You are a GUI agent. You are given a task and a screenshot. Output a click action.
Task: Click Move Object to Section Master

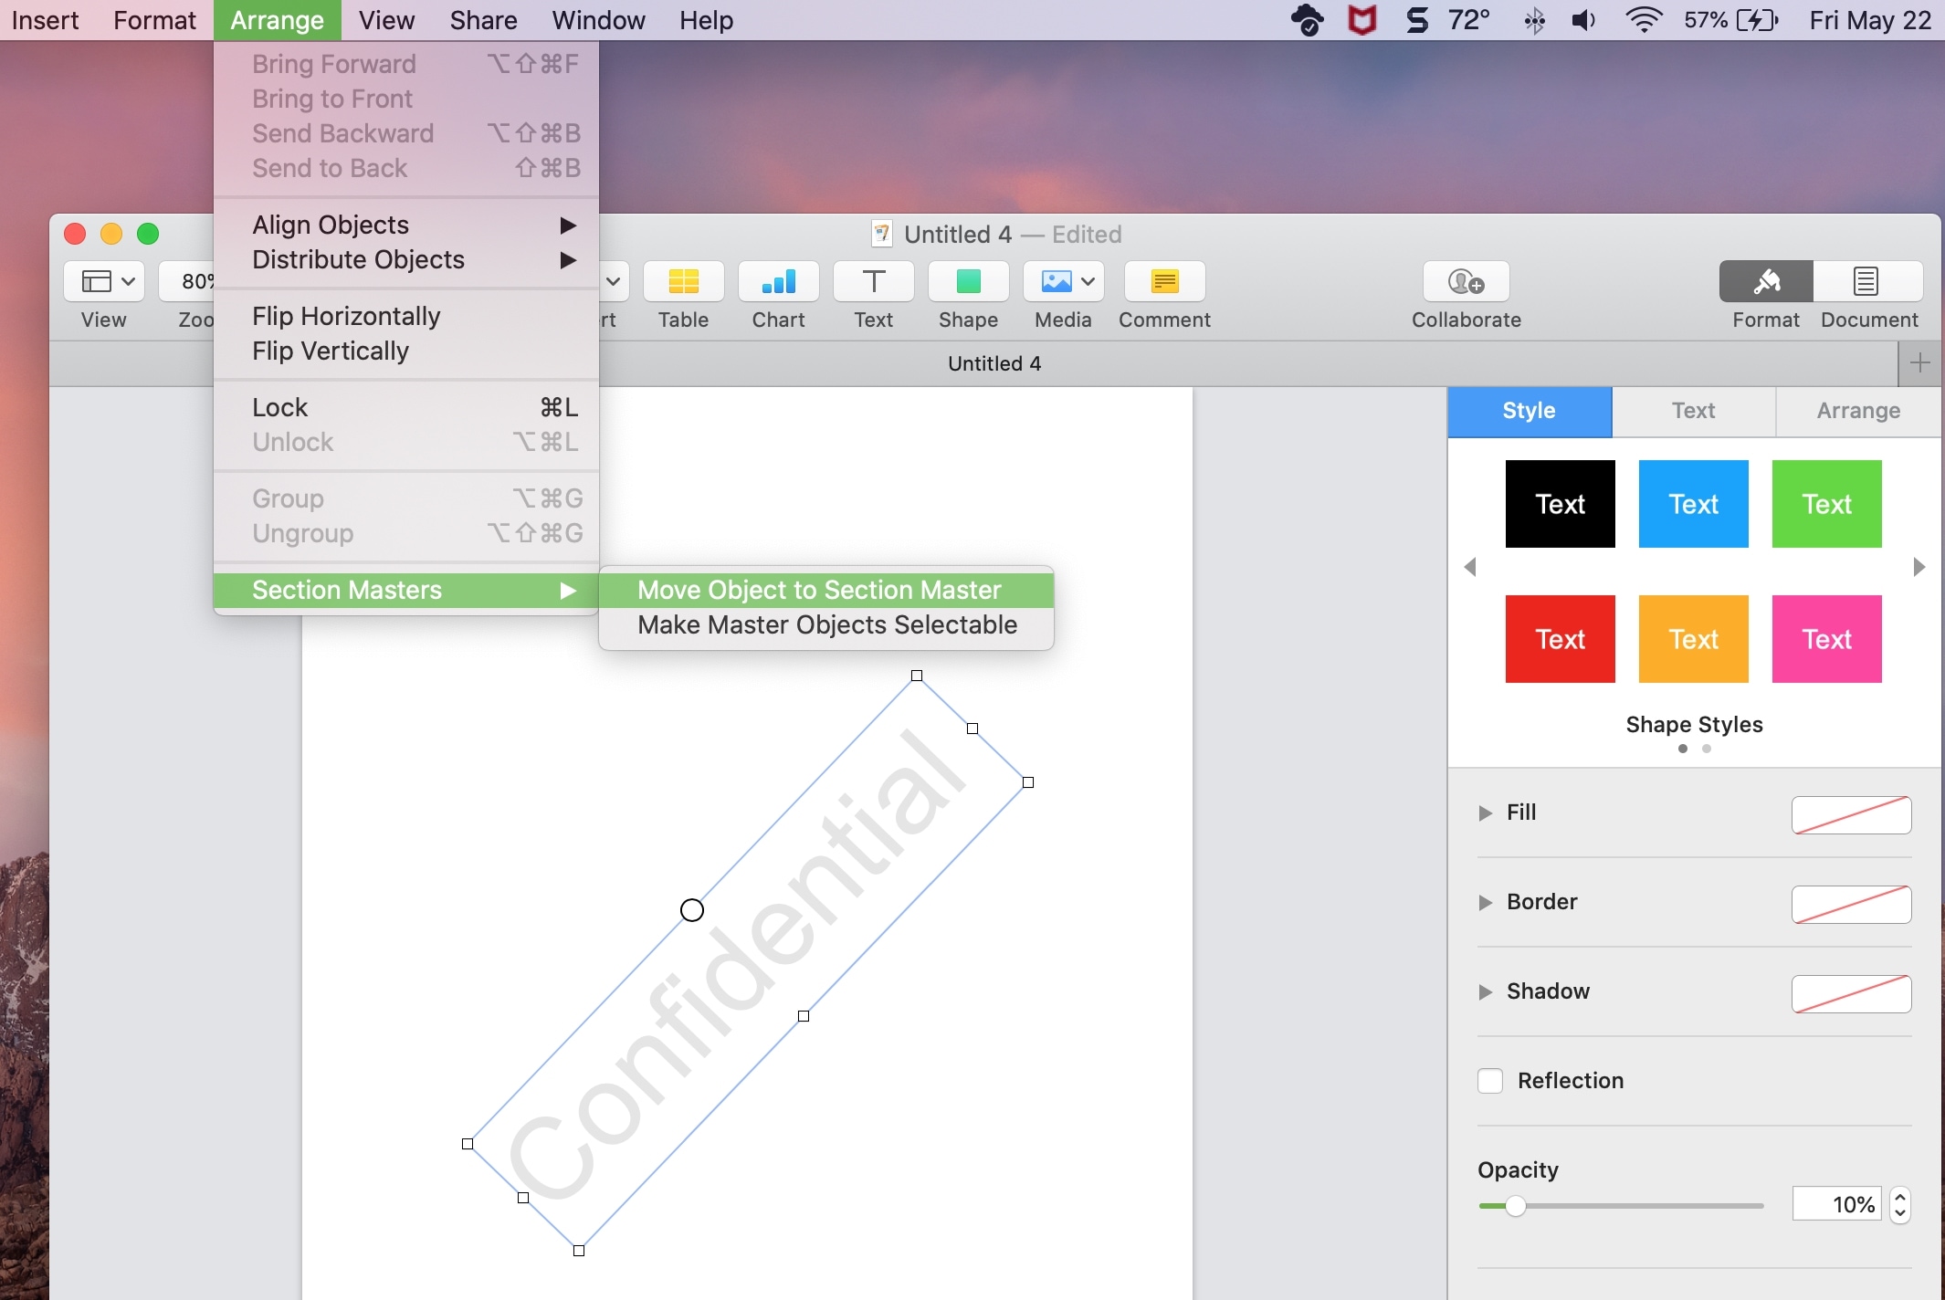[x=820, y=589]
